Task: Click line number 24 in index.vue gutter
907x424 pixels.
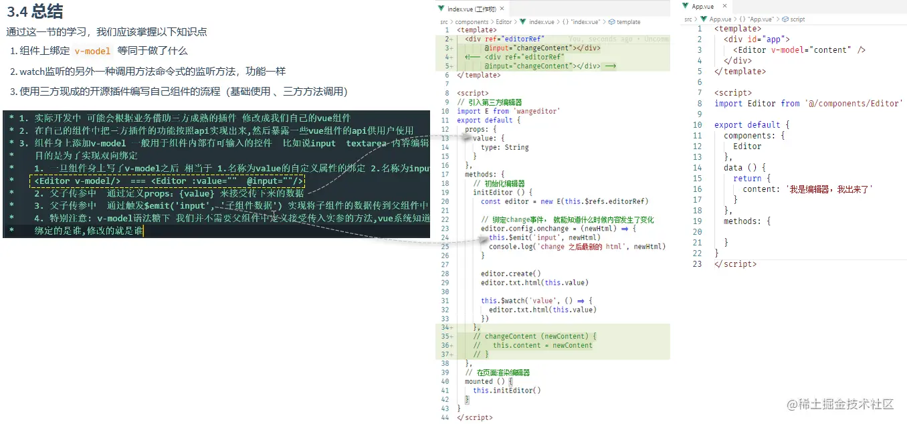Action: (x=446, y=237)
